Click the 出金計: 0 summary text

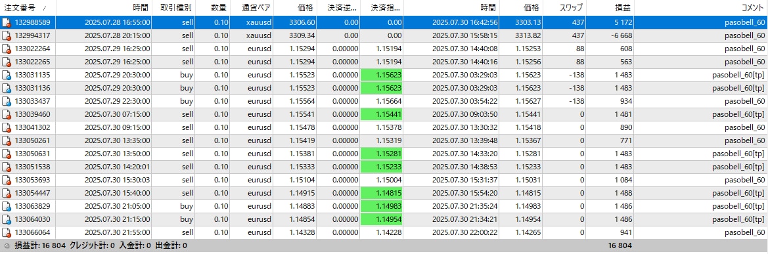(x=171, y=245)
